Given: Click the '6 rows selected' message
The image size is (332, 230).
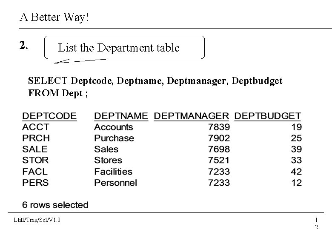Looking at the screenshot, I should [x=55, y=205].
